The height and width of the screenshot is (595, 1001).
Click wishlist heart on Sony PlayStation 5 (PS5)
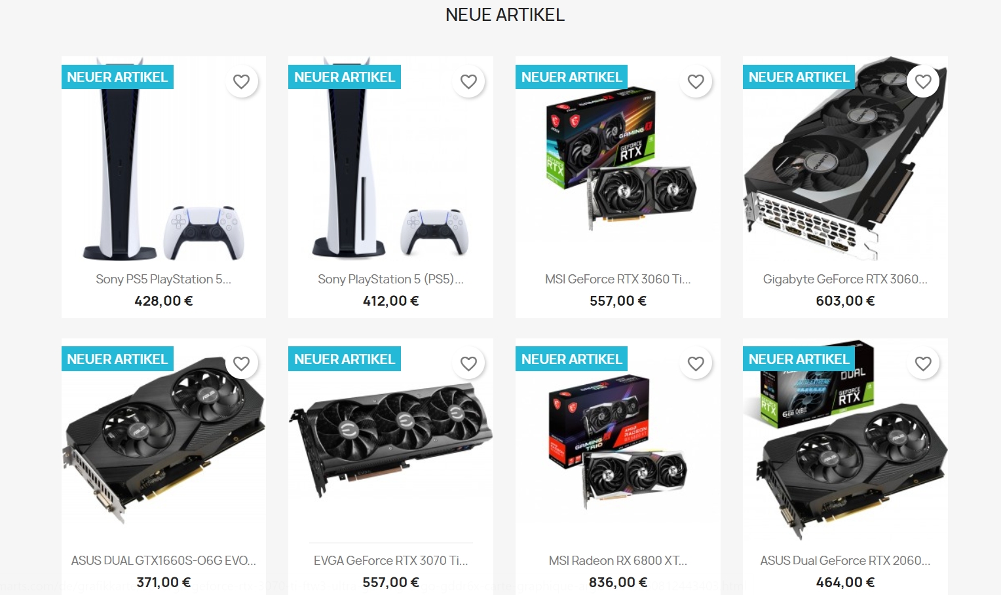point(468,82)
